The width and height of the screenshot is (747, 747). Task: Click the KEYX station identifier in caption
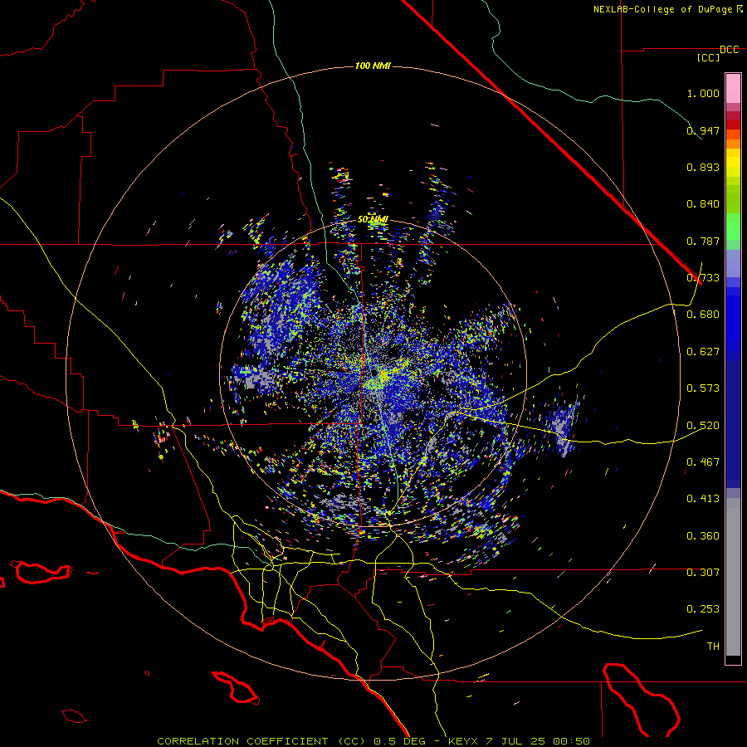(465, 741)
